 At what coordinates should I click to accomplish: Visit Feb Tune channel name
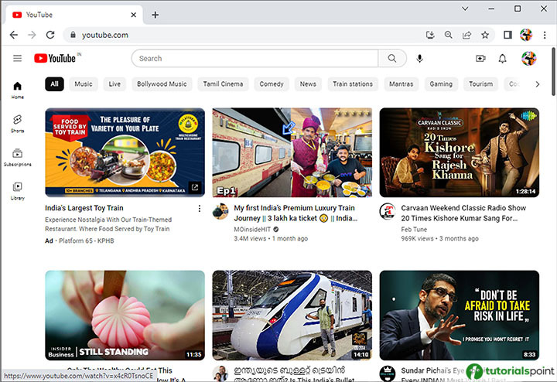tap(414, 230)
